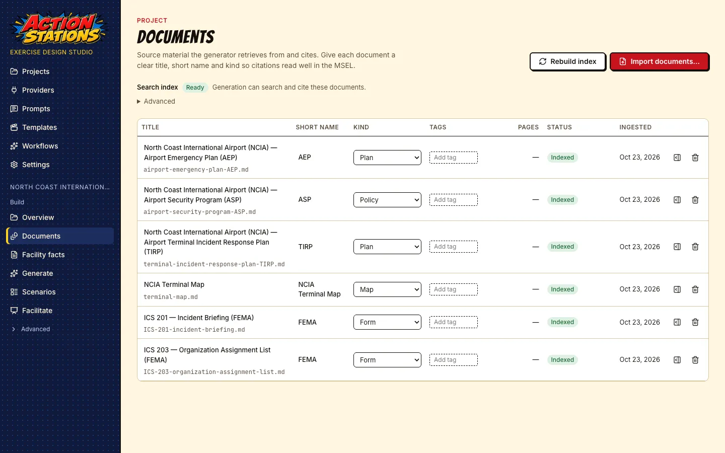Click the Rebuild index button

(567, 61)
